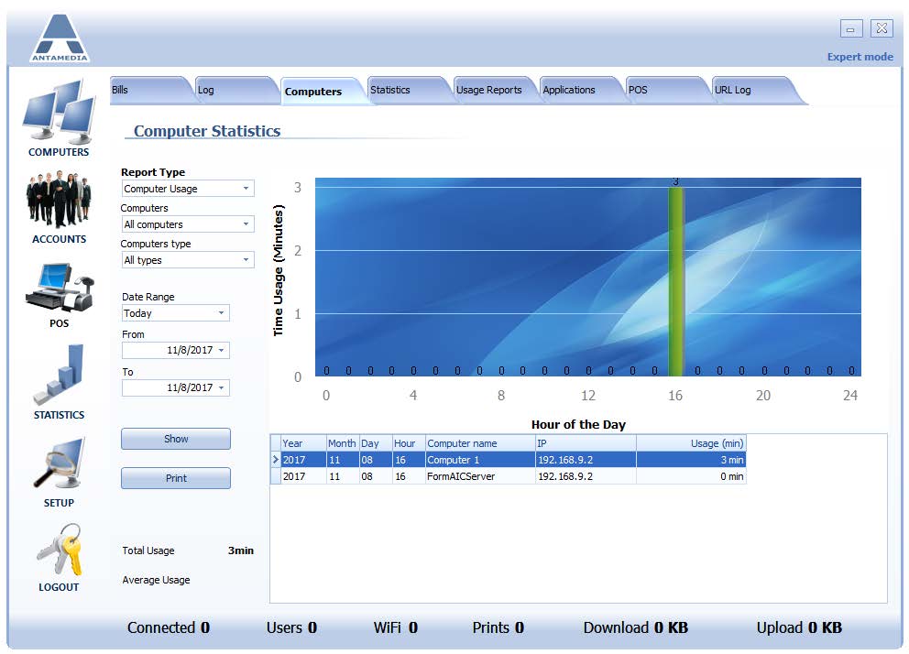Click the Download 0 KB status entry
Screen dimensions: 909x654
(635, 628)
